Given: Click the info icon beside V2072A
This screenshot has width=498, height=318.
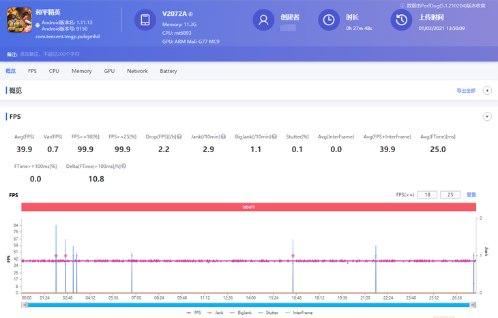Looking at the screenshot, I should click(191, 14).
